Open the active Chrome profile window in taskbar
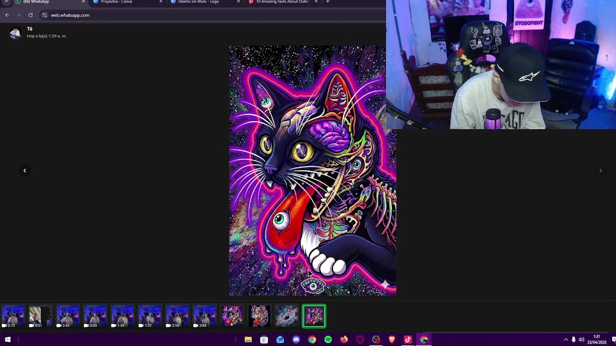The image size is (616, 346). point(423,340)
